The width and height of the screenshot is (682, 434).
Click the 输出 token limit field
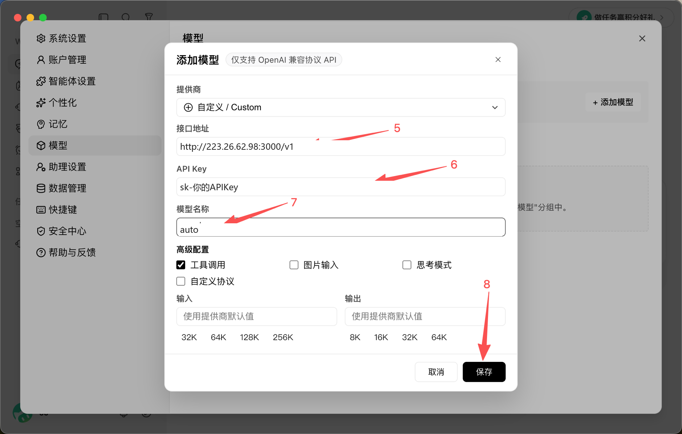click(x=425, y=317)
